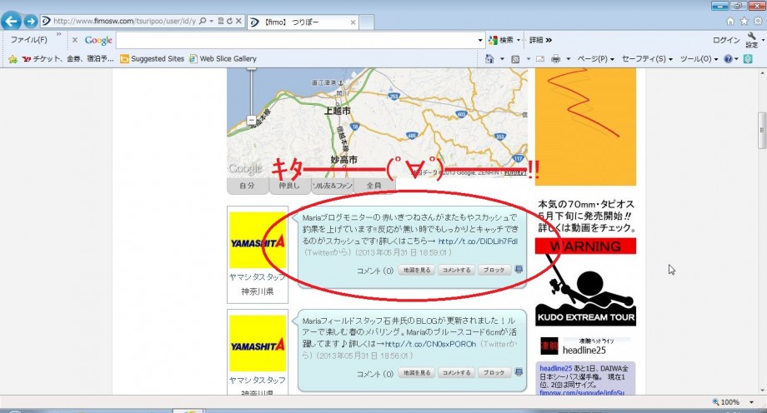This screenshot has height=413, width=767.
Task: Click the magnifier search icon in address bar
Action: (203, 21)
